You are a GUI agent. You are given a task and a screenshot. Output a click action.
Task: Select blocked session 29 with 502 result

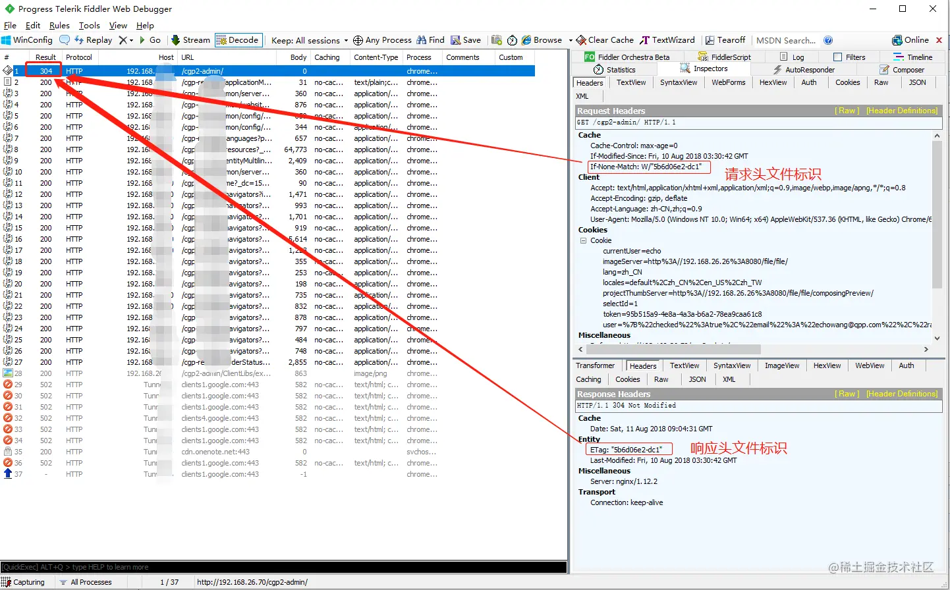pos(267,385)
